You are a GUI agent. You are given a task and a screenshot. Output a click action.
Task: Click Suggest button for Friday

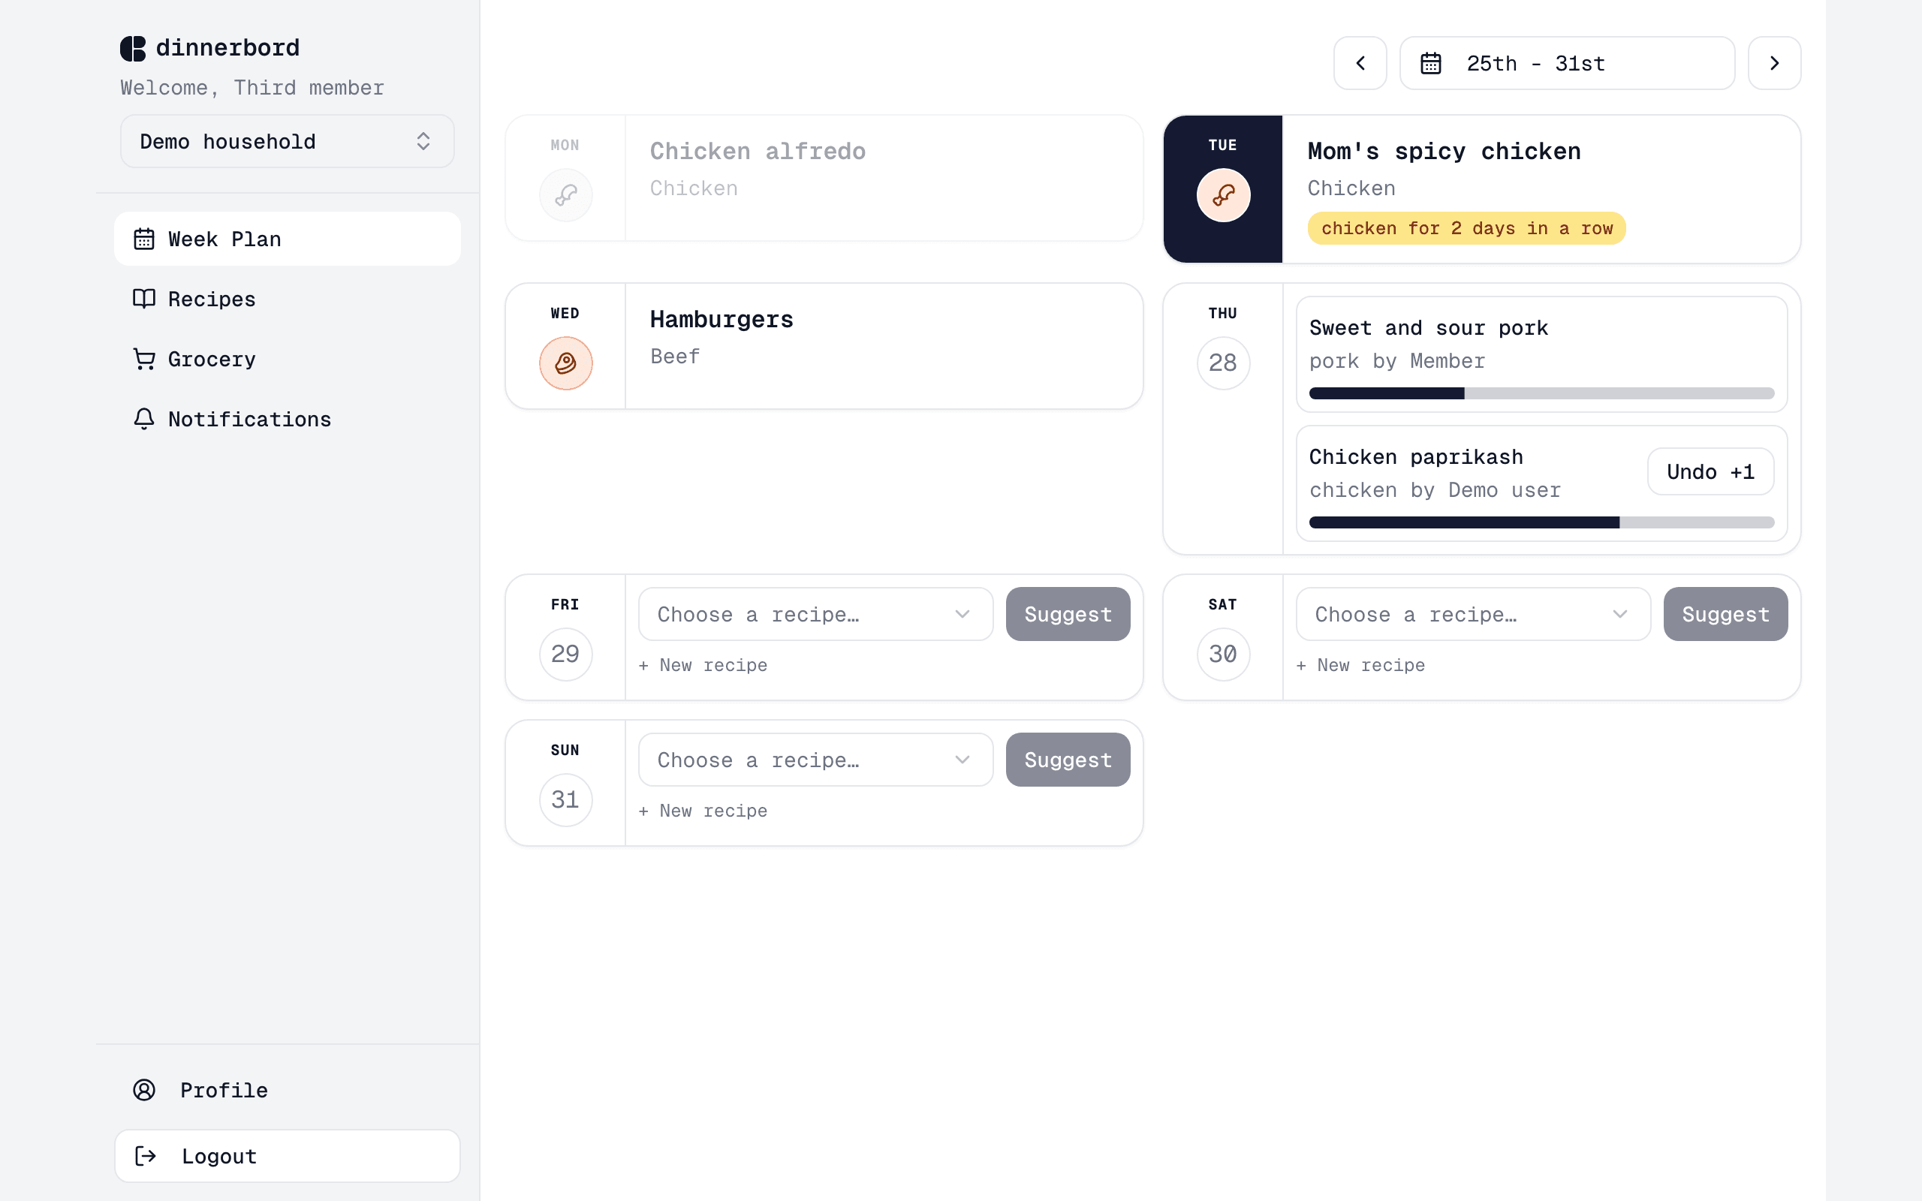tap(1068, 614)
